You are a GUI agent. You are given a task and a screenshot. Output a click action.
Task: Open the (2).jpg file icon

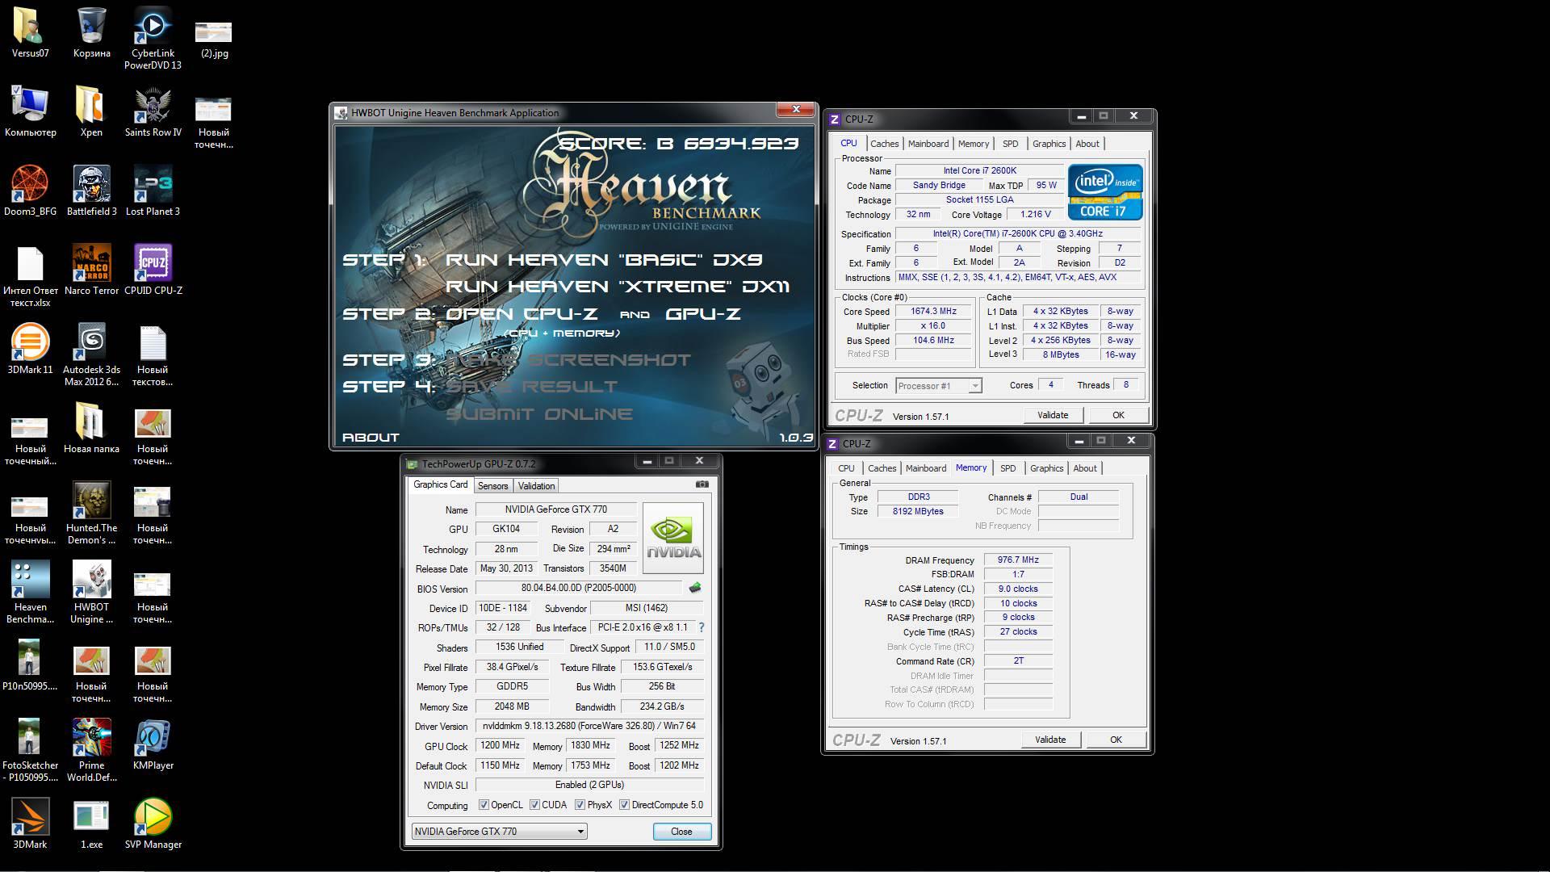[x=214, y=38]
